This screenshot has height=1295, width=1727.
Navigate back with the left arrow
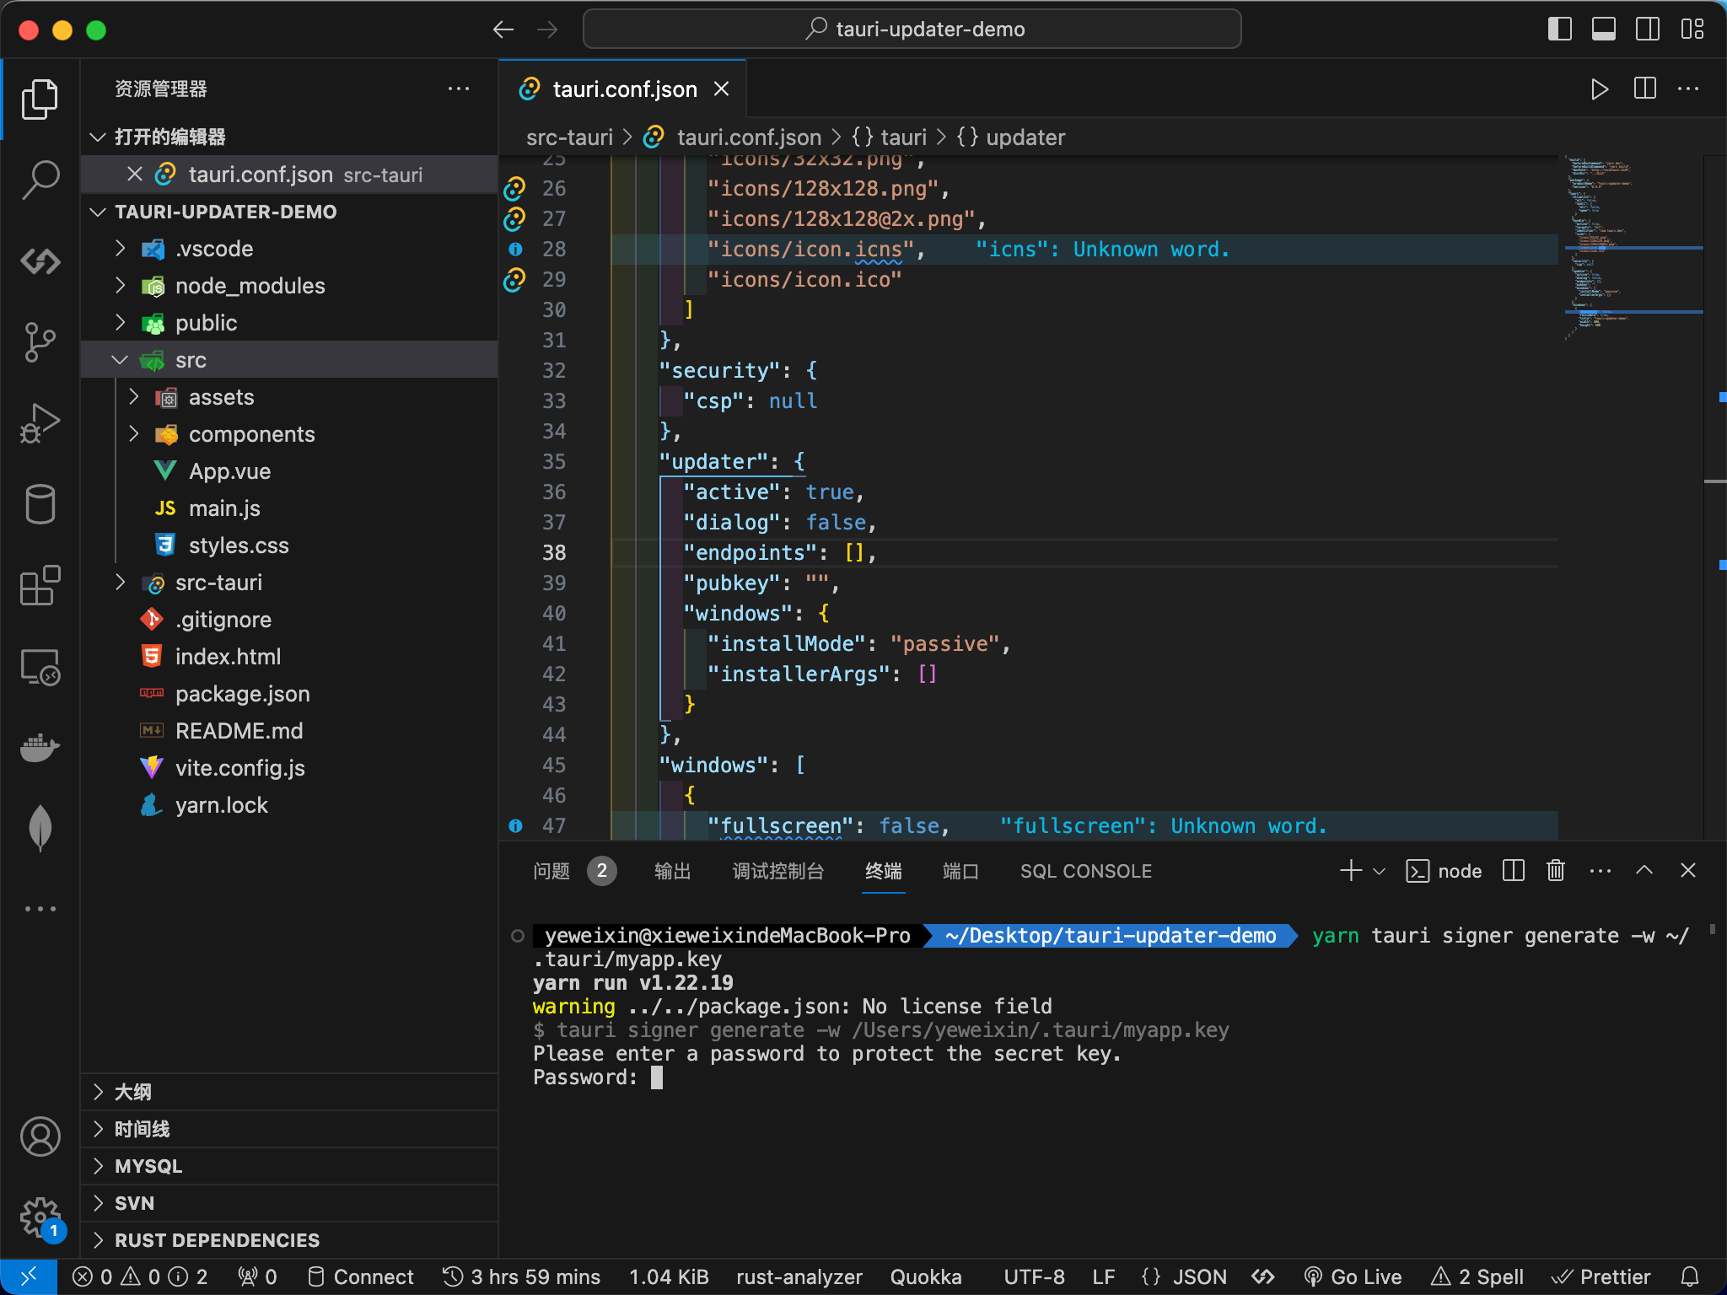click(x=503, y=30)
